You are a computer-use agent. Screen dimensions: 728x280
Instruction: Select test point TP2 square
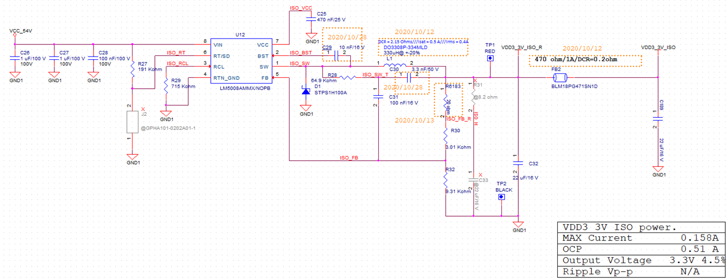pos(502,197)
